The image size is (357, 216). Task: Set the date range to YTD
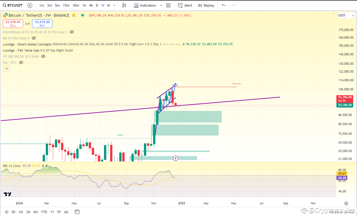(x=44, y=212)
